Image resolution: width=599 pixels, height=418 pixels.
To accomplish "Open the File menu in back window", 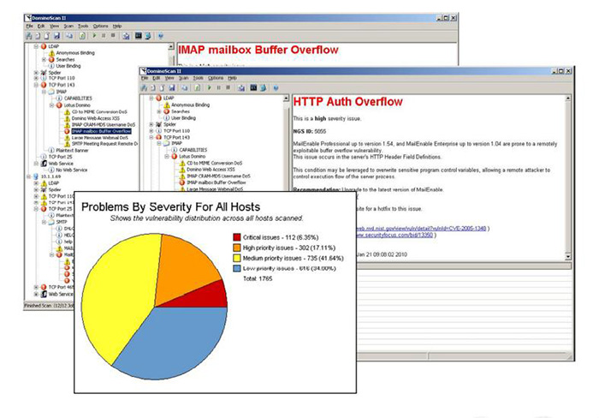I will pyautogui.click(x=29, y=26).
